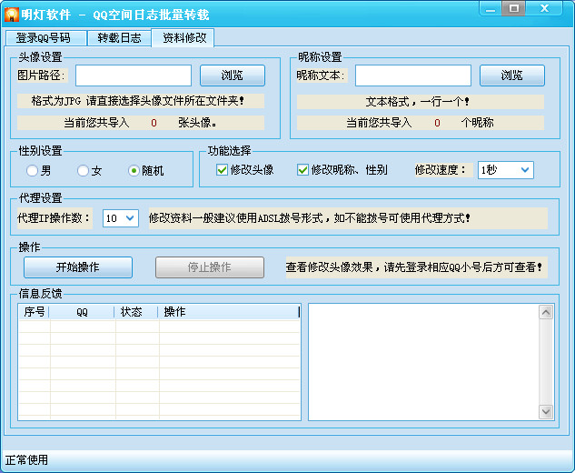Click the 开始操作 button
575x473 pixels.
pos(78,267)
